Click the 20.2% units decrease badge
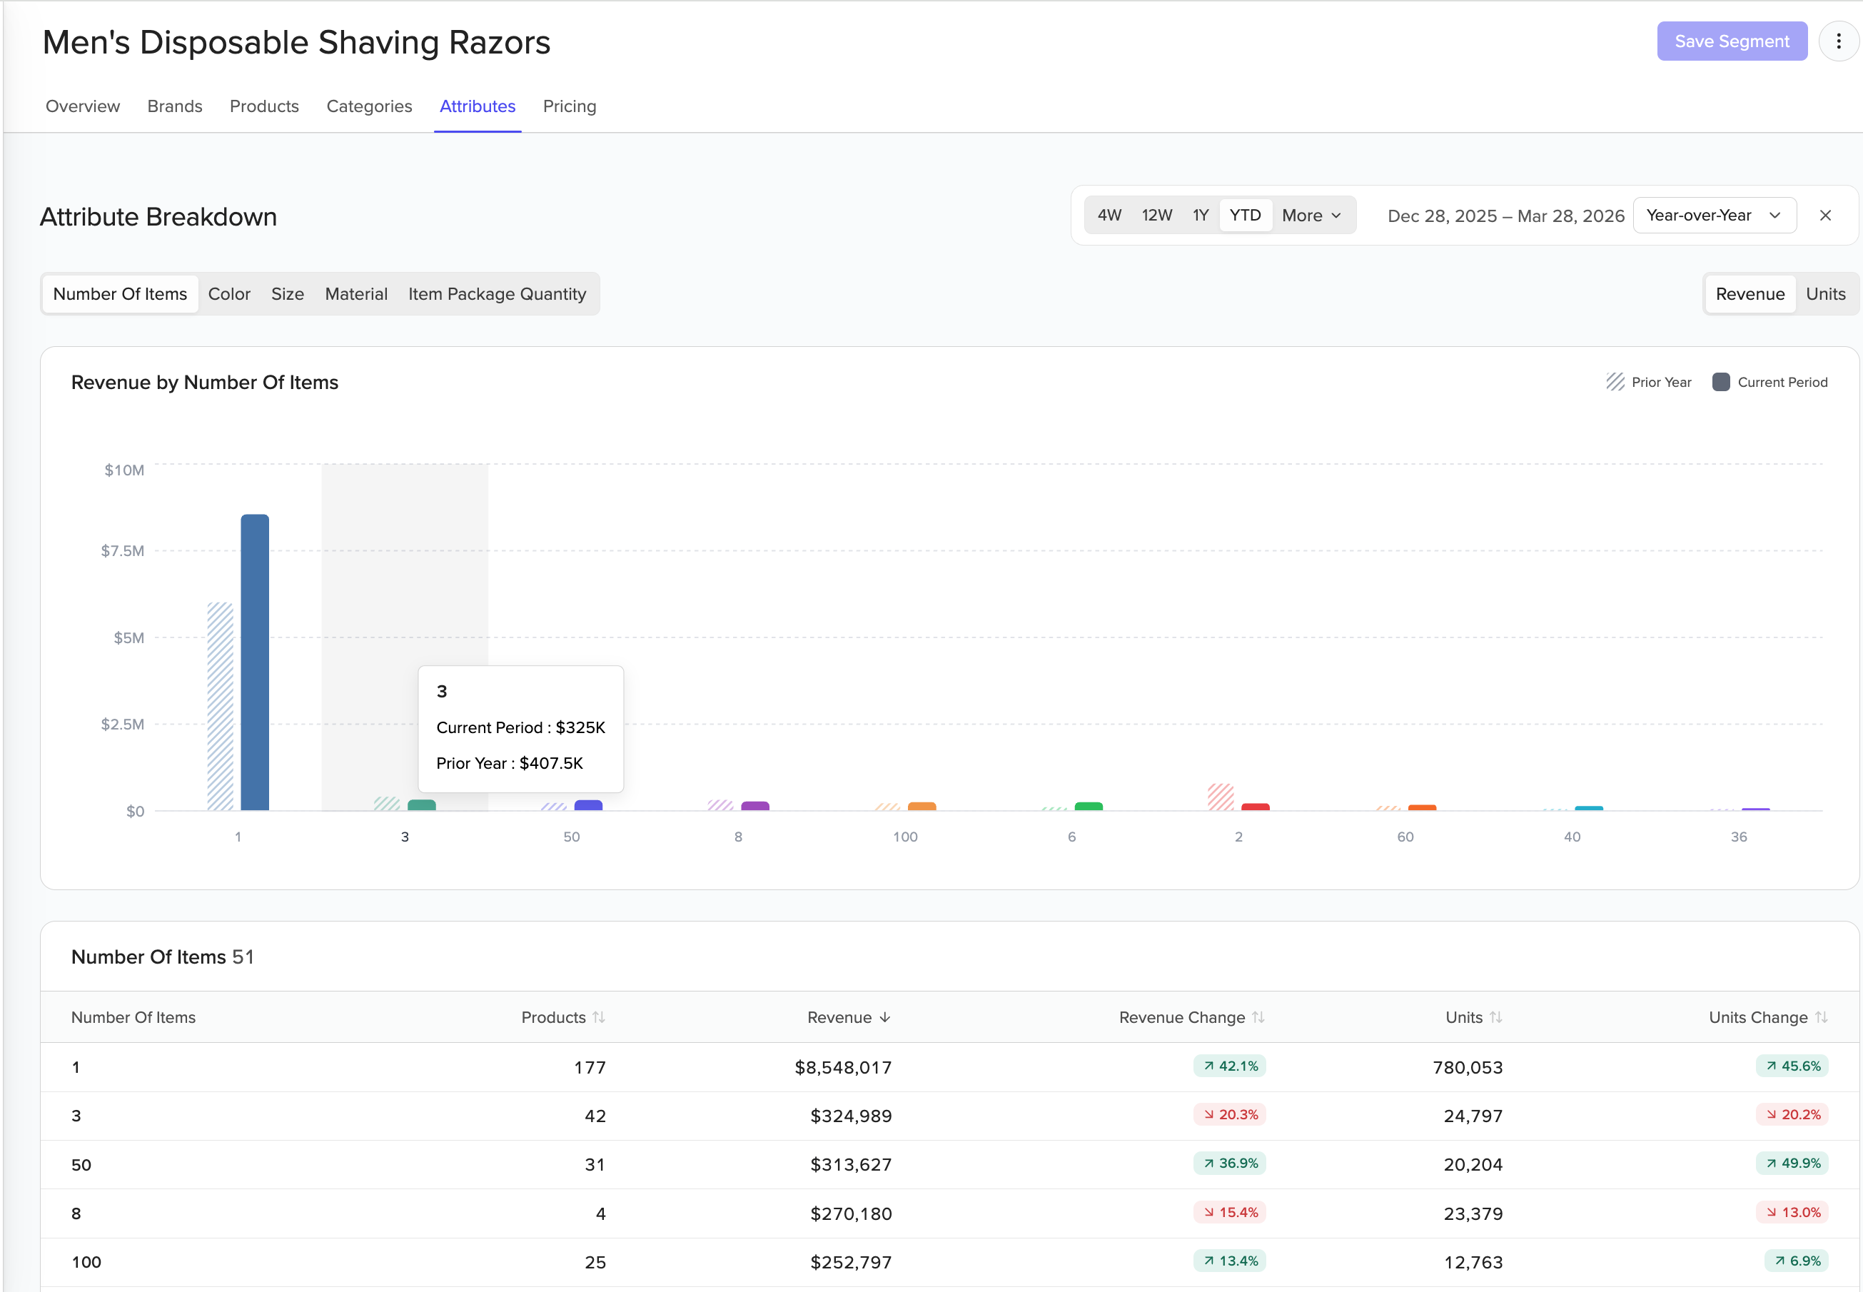 coord(1792,1115)
